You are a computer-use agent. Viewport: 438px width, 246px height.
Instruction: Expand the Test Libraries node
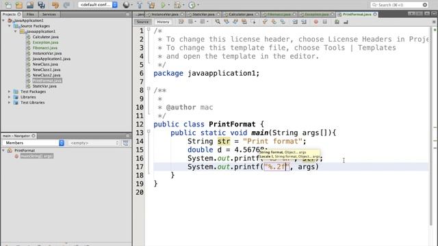click(x=9, y=102)
